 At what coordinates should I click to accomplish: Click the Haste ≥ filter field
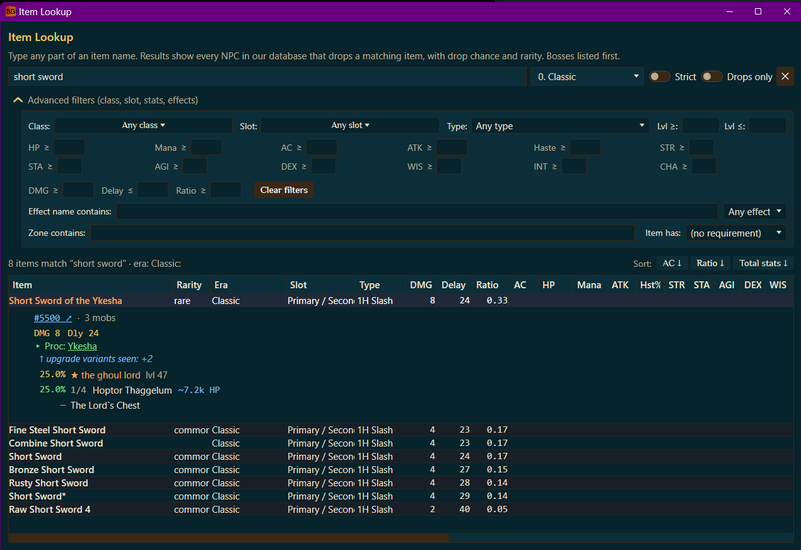coord(585,148)
